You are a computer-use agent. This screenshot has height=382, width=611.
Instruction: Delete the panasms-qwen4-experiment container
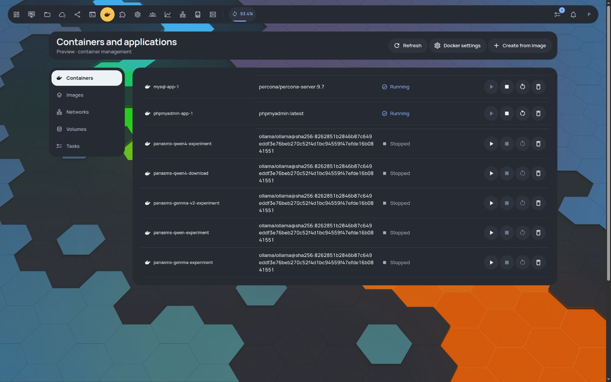coord(538,144)
